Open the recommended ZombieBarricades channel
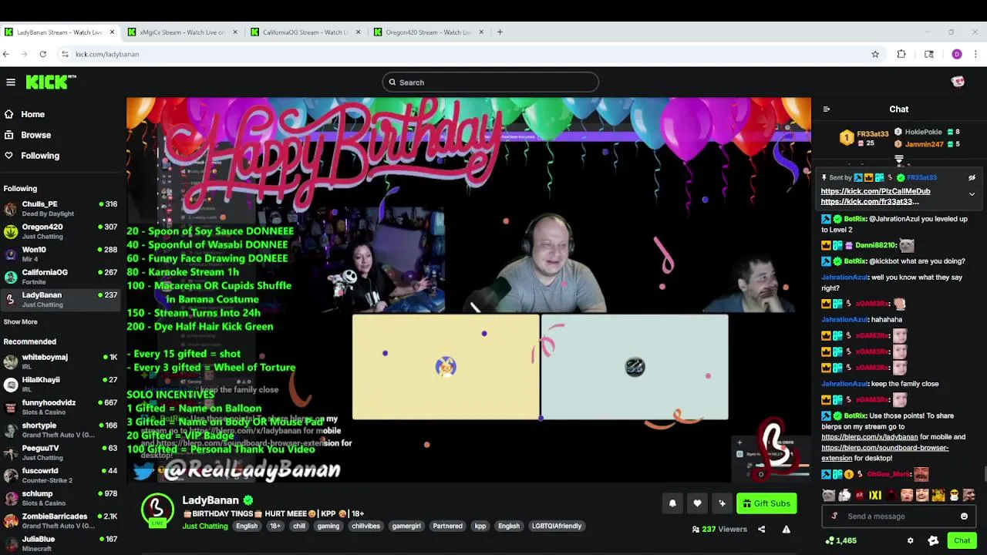 pyautogui.click(x=60, y=520)
